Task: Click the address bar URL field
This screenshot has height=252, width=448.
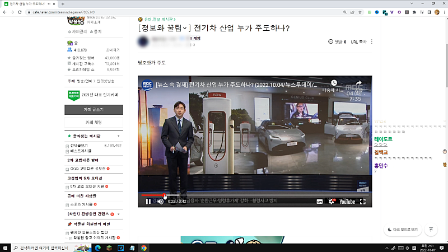Action: 183,12
